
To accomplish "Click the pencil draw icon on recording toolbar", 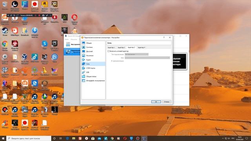I will 47,15.
